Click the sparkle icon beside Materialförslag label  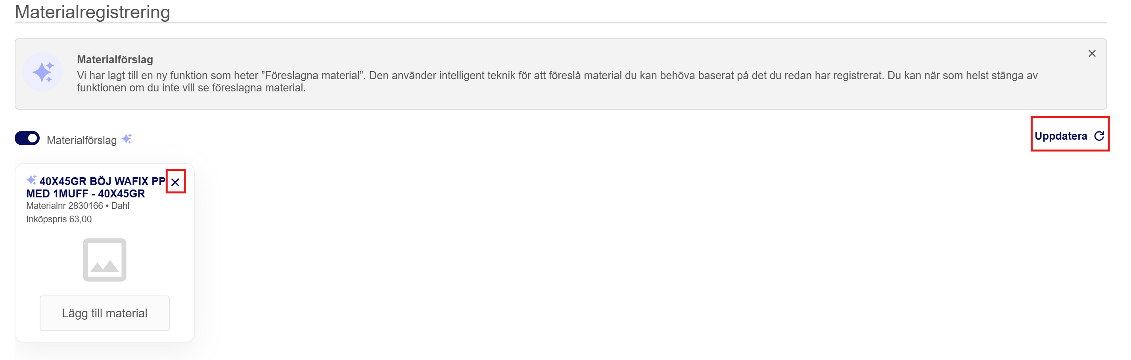(127, 139)
